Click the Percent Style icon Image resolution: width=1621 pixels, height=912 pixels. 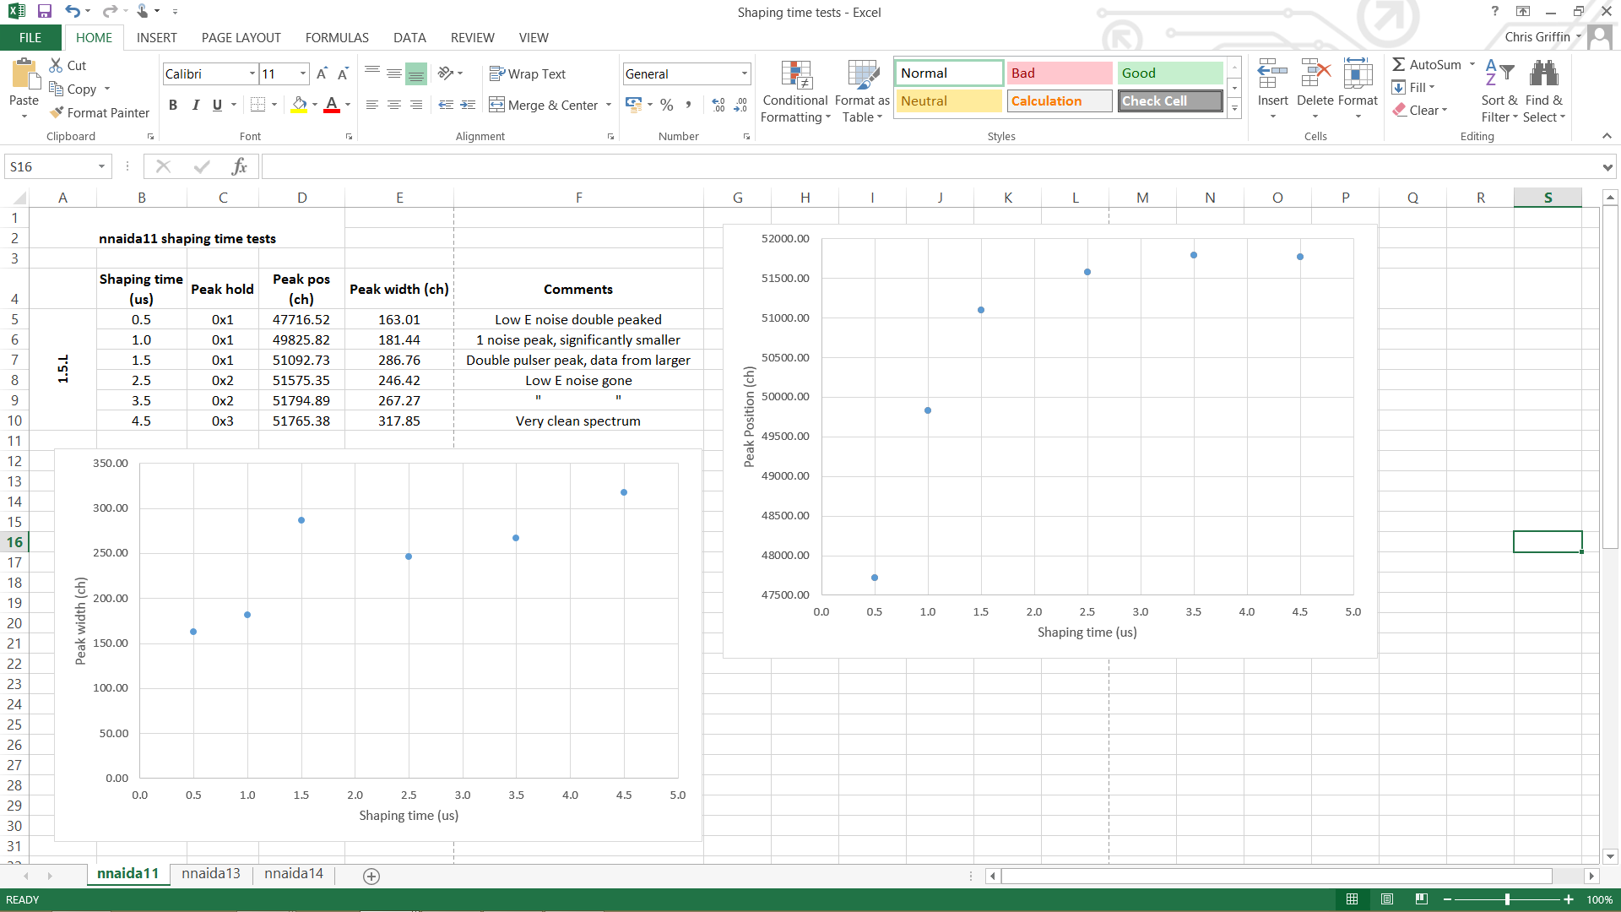[667, 105]
